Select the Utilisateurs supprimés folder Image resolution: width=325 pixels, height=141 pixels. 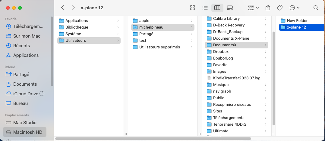(x=163, y=47)
